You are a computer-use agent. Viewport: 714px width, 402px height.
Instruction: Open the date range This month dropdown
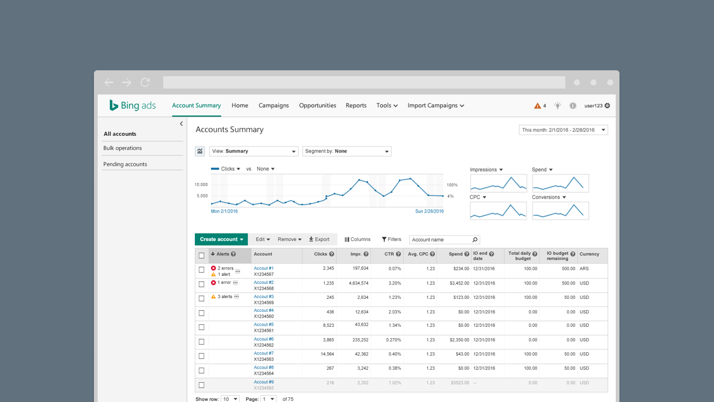click(563, 130)
